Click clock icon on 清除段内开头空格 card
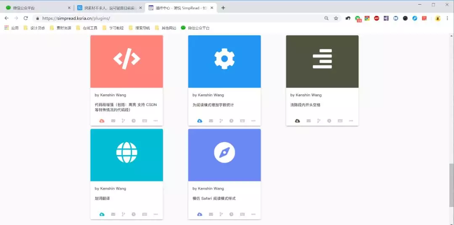The height and width of the screenshot is (225, 454). pos(329,121)
